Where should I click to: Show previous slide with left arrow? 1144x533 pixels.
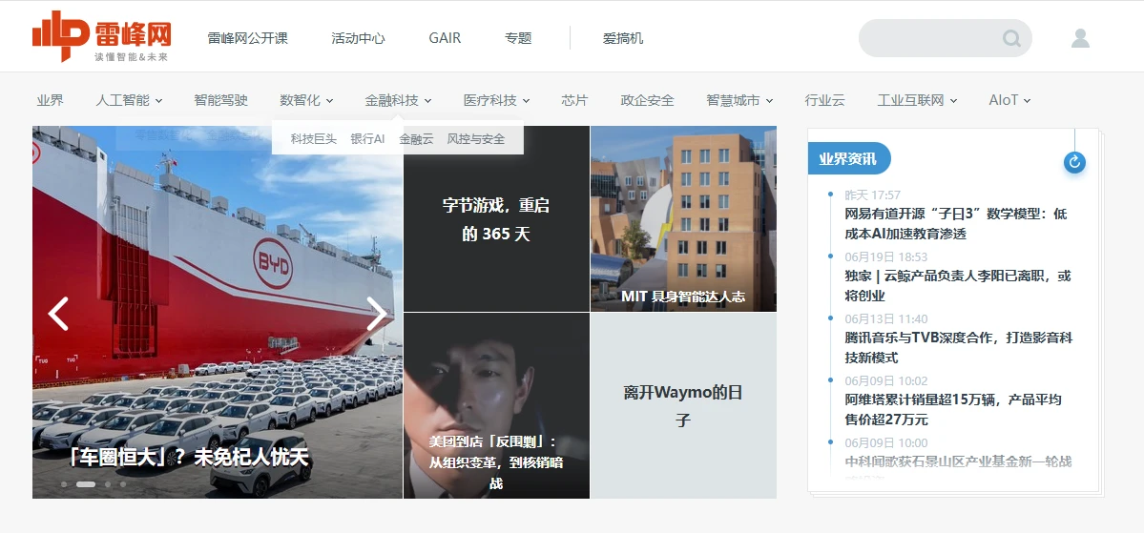58,314
